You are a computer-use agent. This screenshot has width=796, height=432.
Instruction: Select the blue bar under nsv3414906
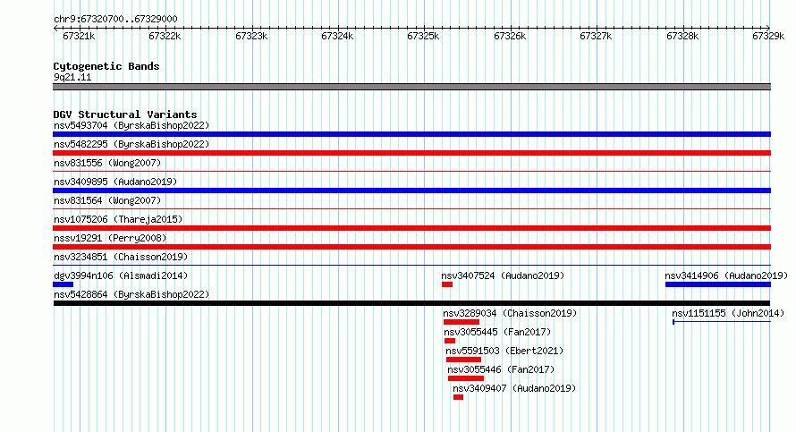718,284
